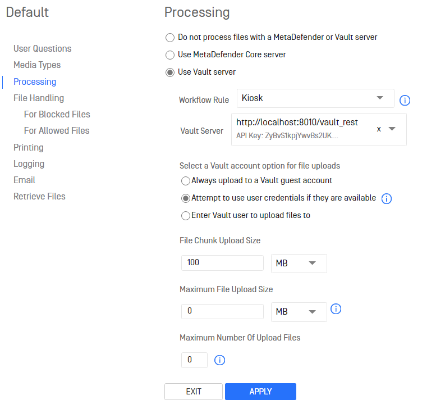Click the EXIT button
The width and height of the screenshot is (436, 404).
[194, 392]
